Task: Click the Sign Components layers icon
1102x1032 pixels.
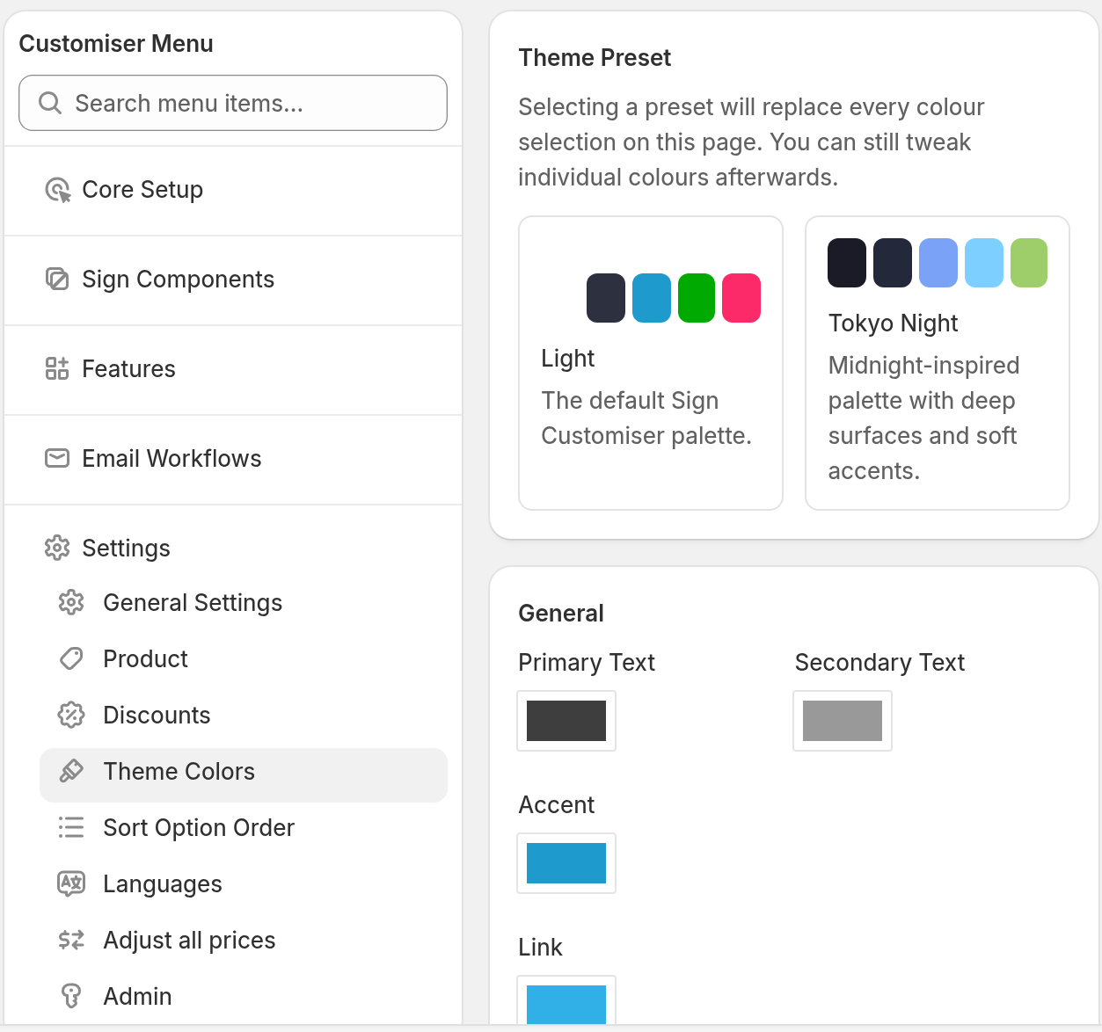Action: tap(57, 280)
